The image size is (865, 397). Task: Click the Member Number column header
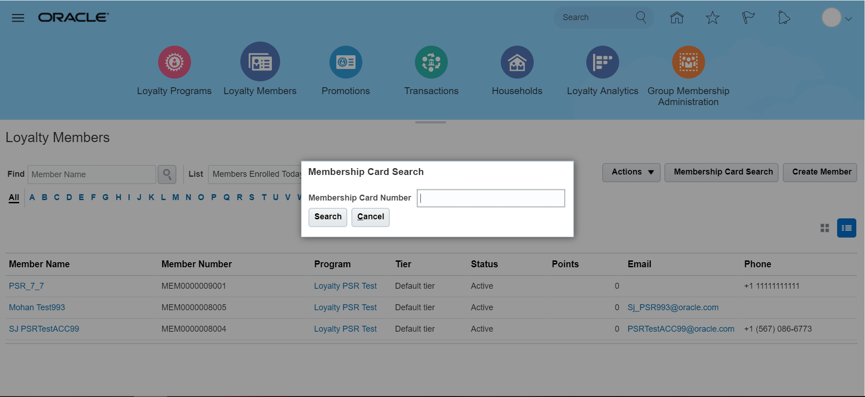click(196, 264)
